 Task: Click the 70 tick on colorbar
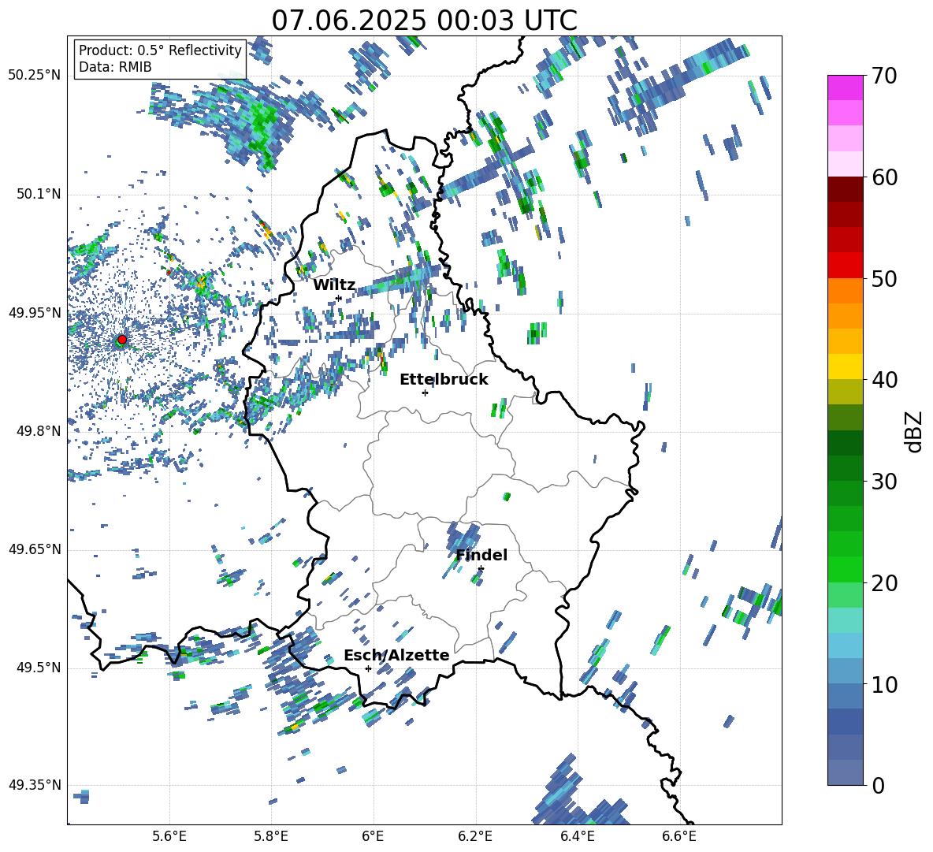coord(884,76)
